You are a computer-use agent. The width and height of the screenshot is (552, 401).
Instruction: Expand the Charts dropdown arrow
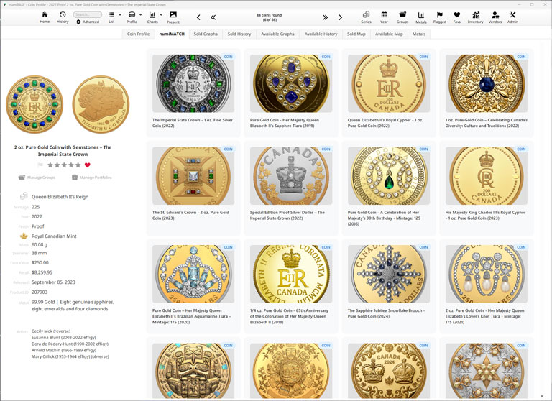[x=161, y=15]
